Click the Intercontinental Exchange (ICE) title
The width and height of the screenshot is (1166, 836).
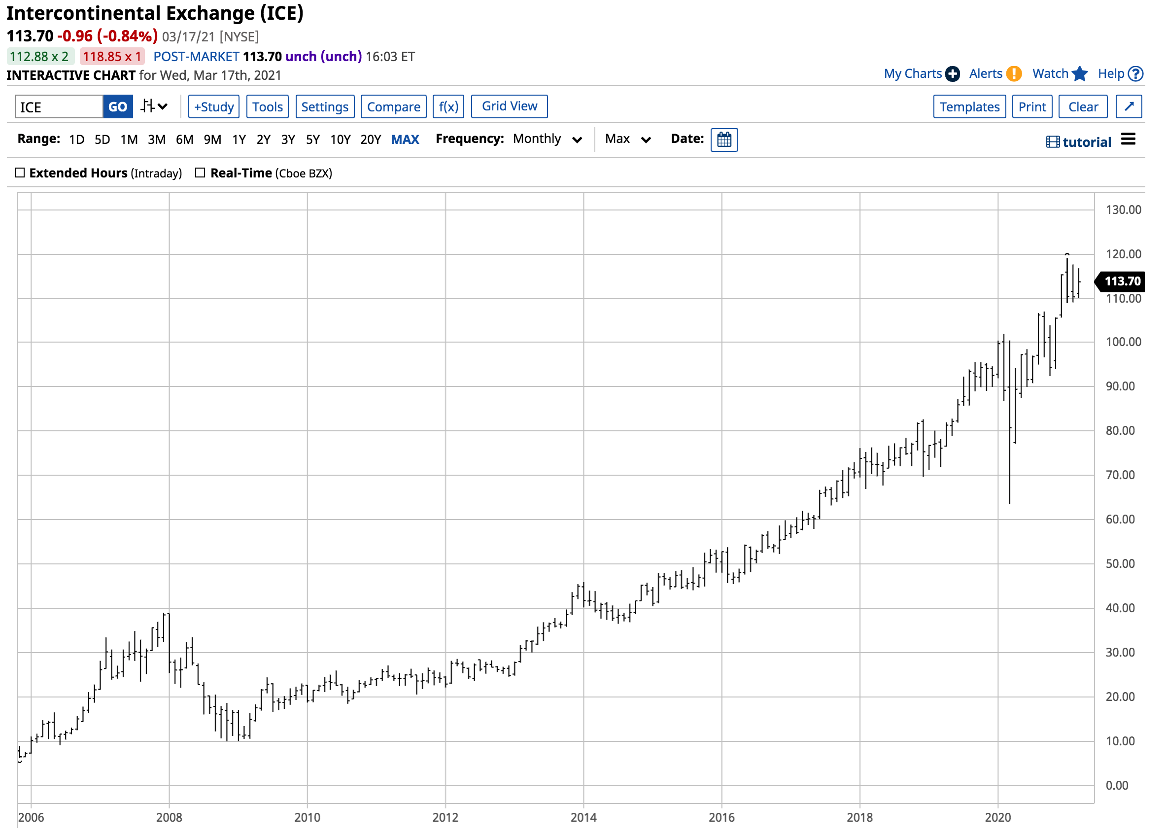[155, 13]
